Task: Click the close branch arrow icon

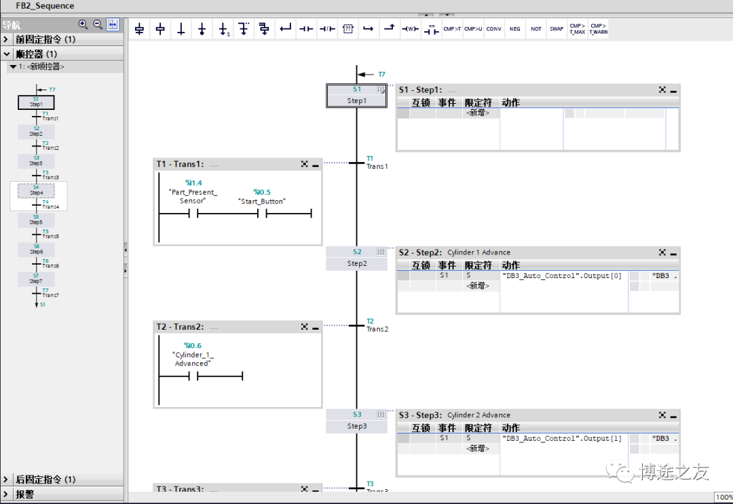Action: click(x=285, y=29)
